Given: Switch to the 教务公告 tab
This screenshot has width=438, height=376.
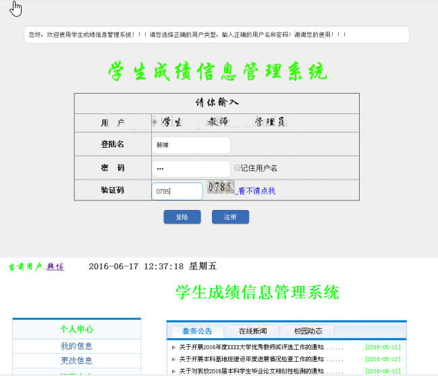Looking at the screenshot, I should coord(197,331).
